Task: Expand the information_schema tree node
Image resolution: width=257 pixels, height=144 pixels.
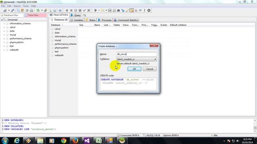Action: click(x=4, y=24)
